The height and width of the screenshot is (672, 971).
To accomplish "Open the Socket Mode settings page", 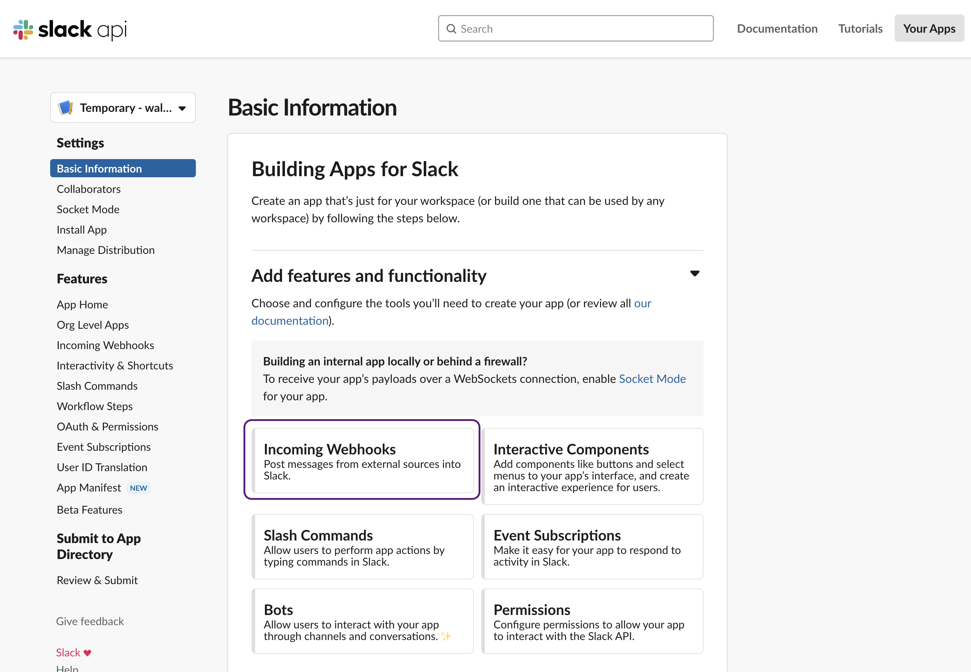I will 88,209.
